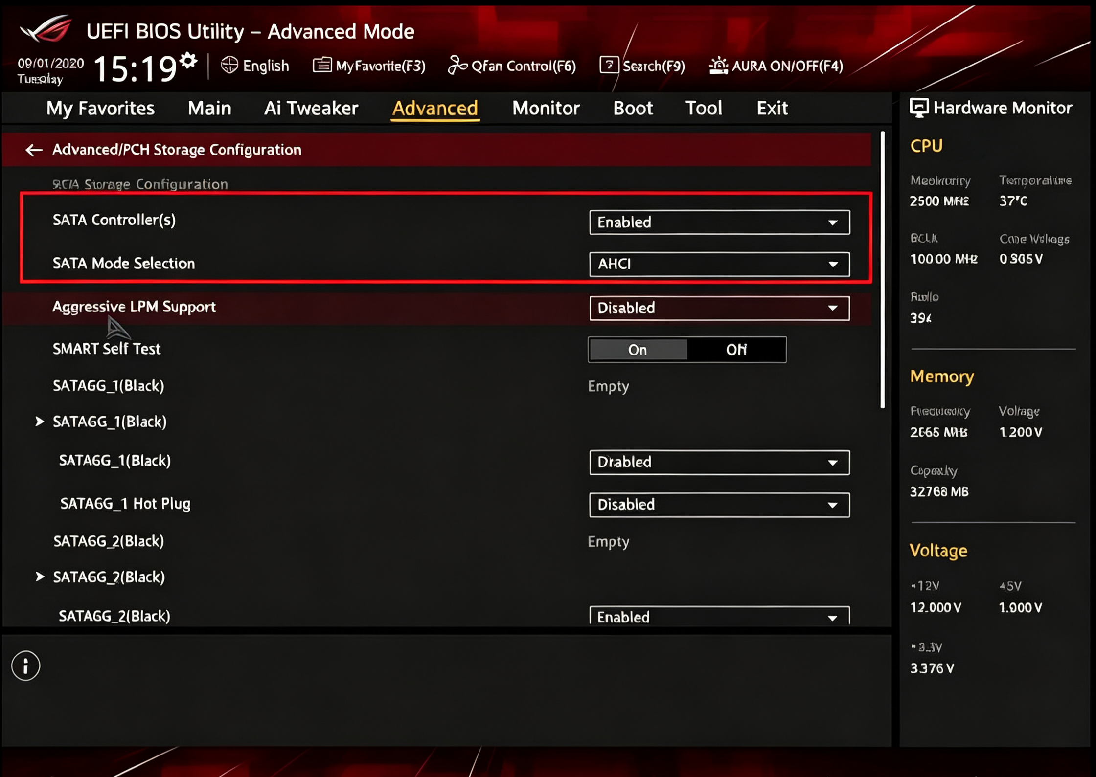Select the SATA Controller(s) label
This screenshot has width=1096, height=777.
point(114,220)
